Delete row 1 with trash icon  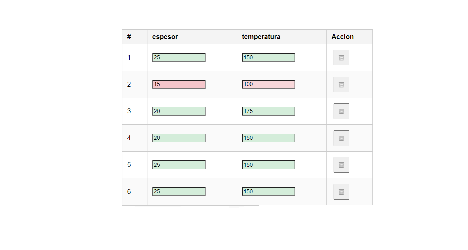tap(341, 58)
